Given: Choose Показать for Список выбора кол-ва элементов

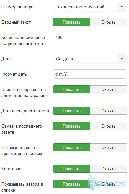Looking at the screenshot, I should tap(72, 89).
